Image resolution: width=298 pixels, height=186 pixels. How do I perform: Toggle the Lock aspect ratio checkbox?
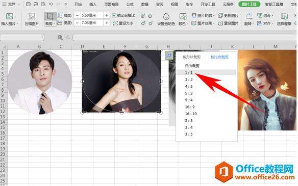tap(114, 15)
